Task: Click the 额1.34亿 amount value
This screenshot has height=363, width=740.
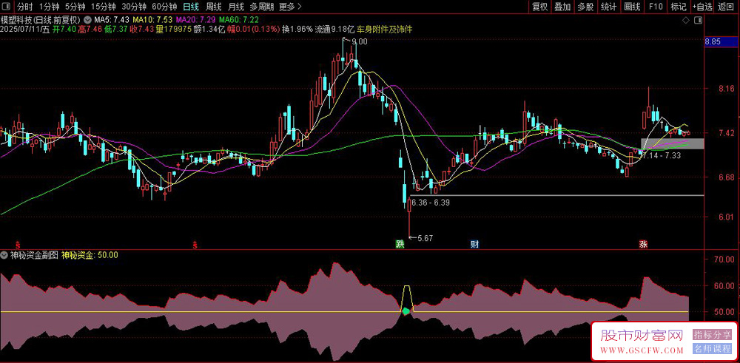Action: pos(209,30)
